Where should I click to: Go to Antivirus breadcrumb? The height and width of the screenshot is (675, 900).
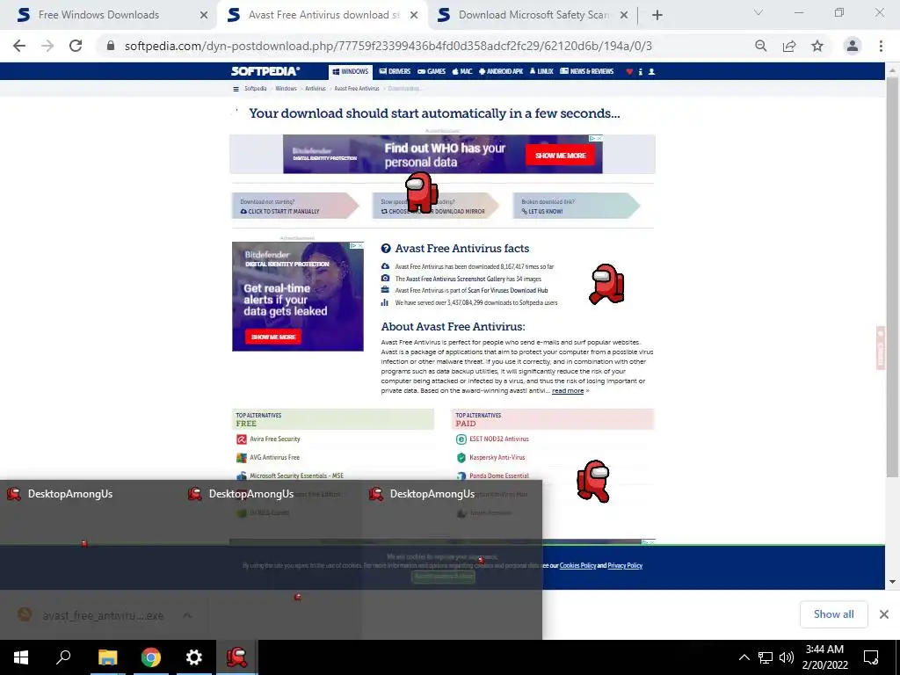coord(316,89)
